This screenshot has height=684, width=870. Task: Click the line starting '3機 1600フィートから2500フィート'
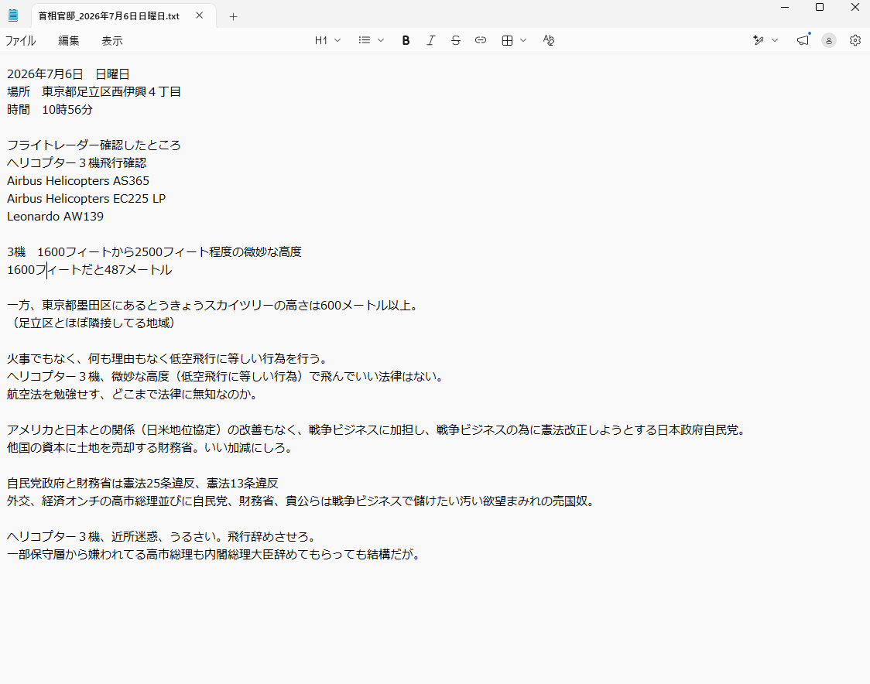154,251
